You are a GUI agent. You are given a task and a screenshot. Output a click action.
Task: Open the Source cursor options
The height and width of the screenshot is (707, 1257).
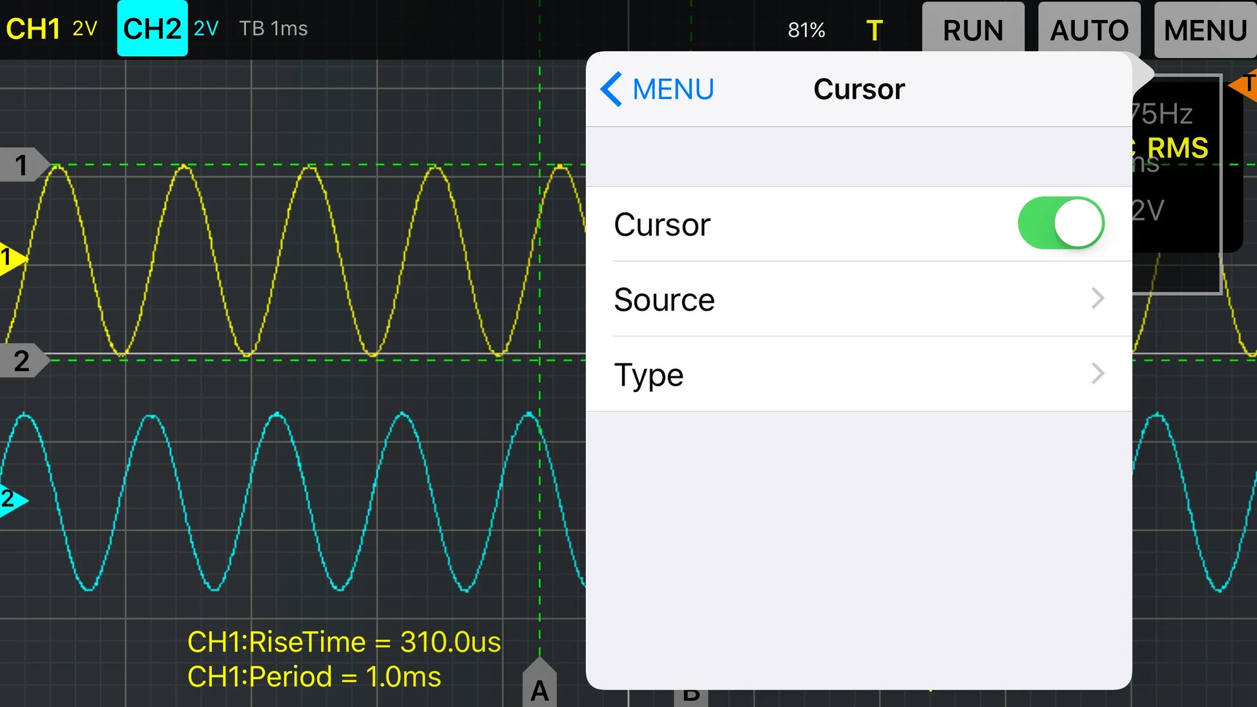coord(858,299)
